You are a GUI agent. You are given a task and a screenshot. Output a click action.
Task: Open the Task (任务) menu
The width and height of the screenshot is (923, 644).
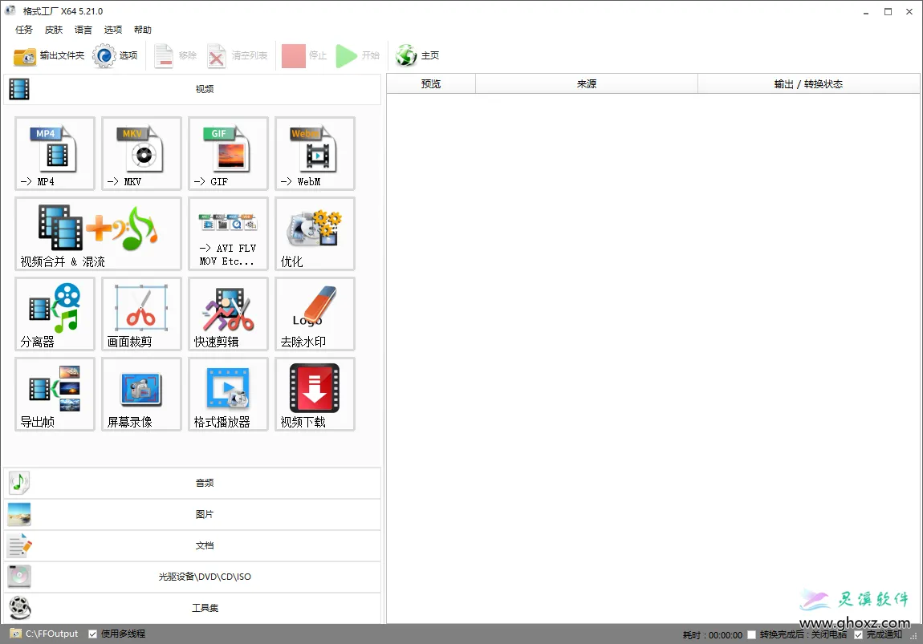(x=24, y=30)
